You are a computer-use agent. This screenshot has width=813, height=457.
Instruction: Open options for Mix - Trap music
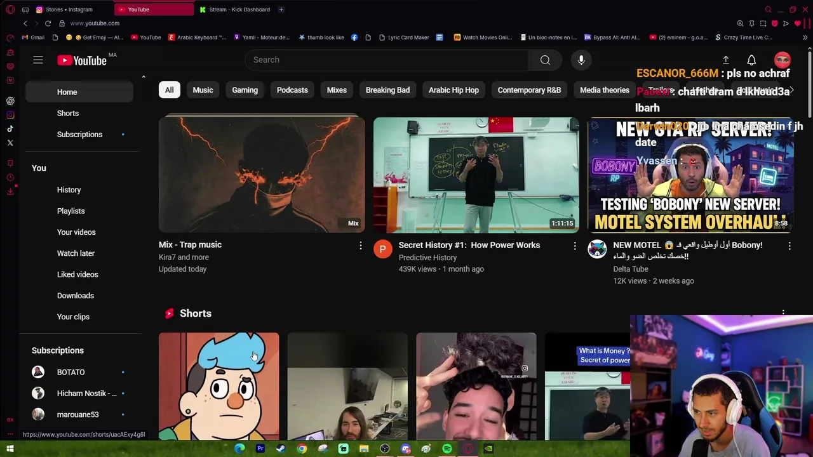(360, 246)
